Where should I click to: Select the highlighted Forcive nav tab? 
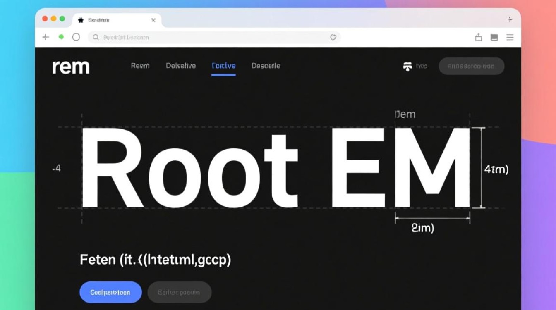click(223, 66)
